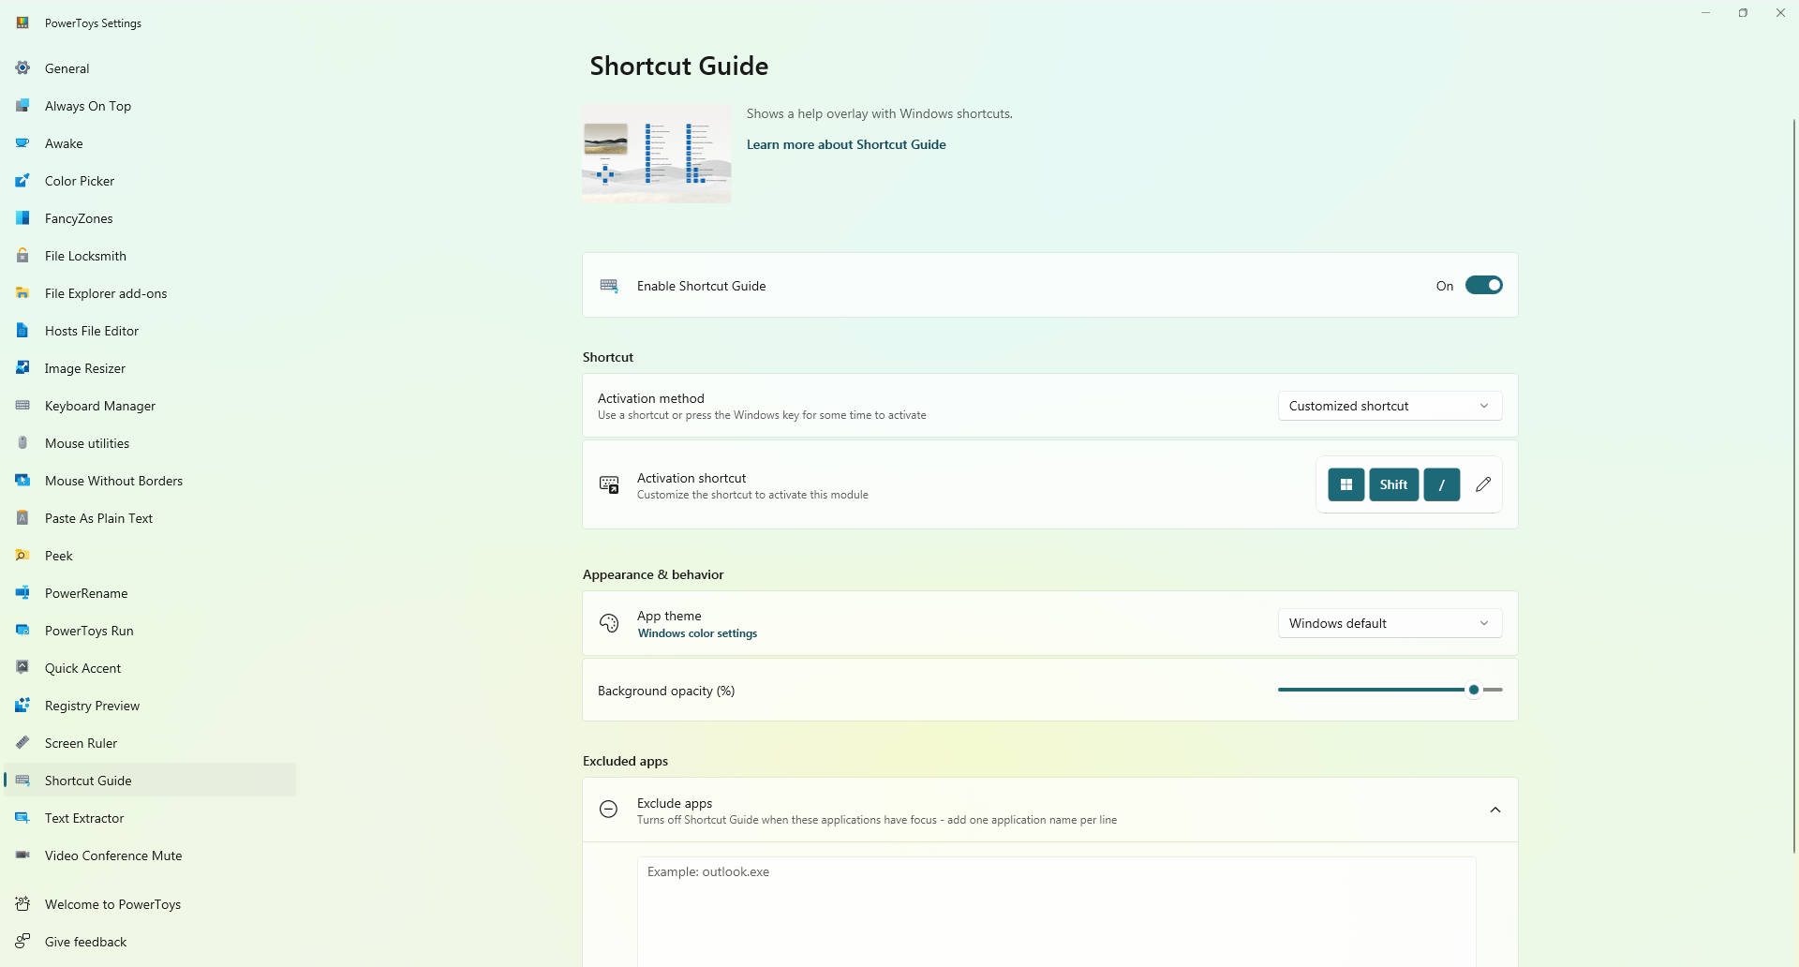This screenshot has width=1799, height=967.
Task: Go to PowerToys Run settings
Action: [x=89, y=631]
